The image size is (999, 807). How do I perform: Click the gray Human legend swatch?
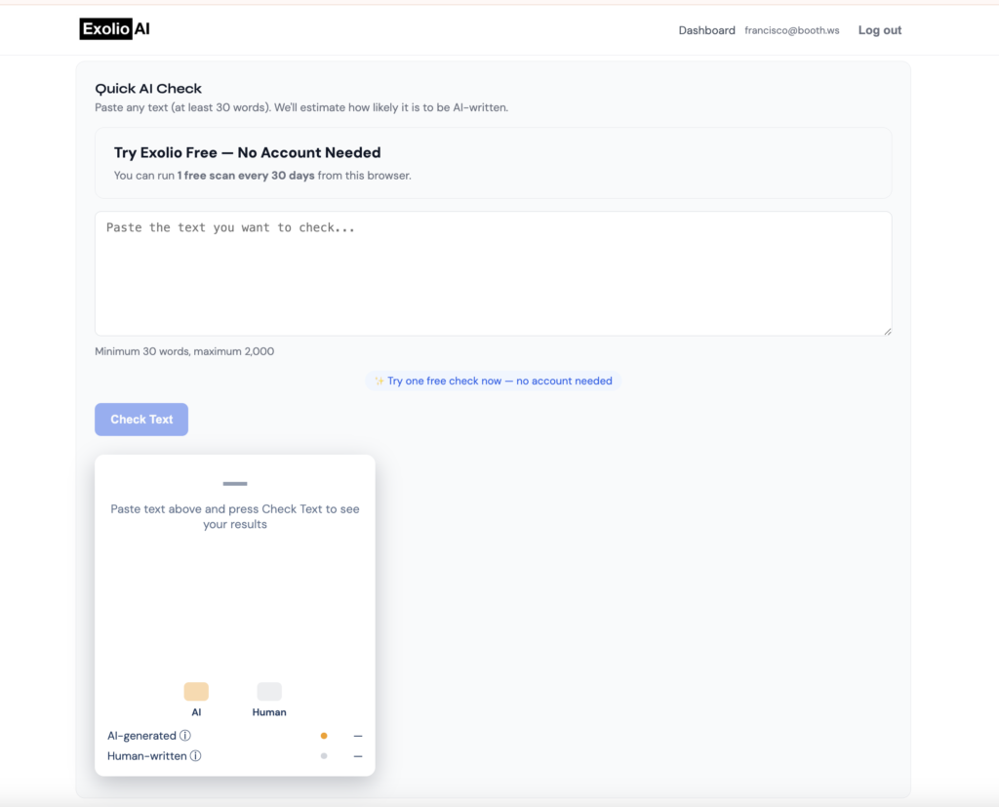269,692
